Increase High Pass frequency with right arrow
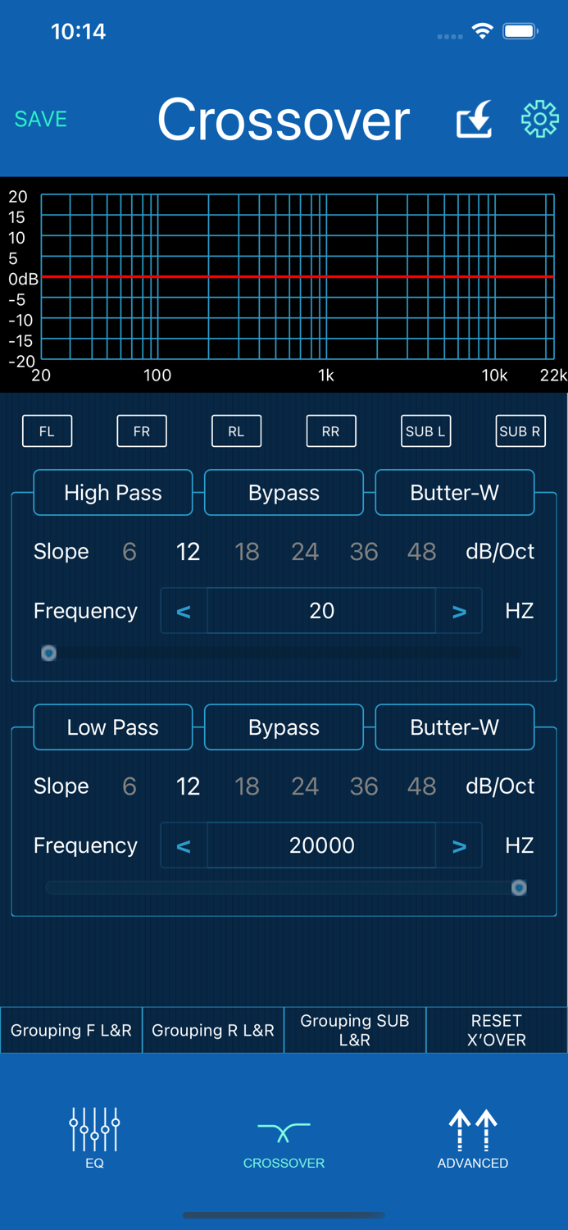This screenshot has width=568, height=1230. (459, 611)
